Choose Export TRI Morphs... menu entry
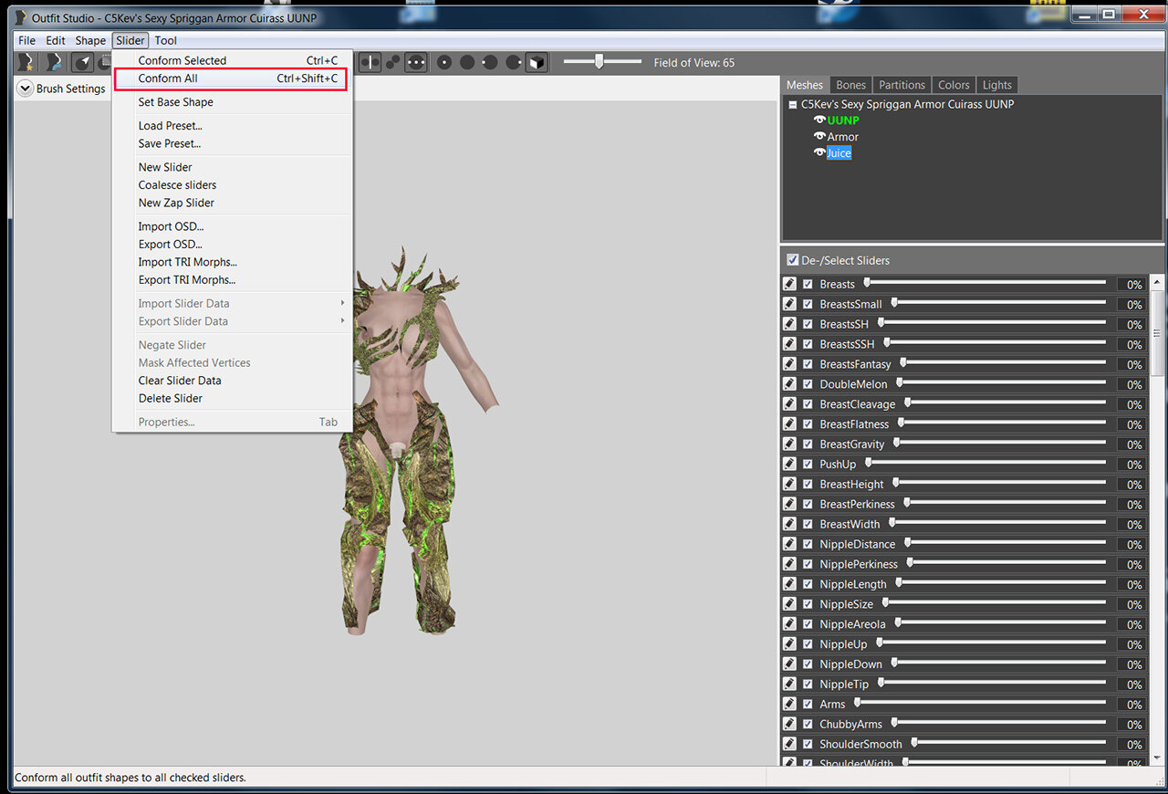 (x=232, y=280)
